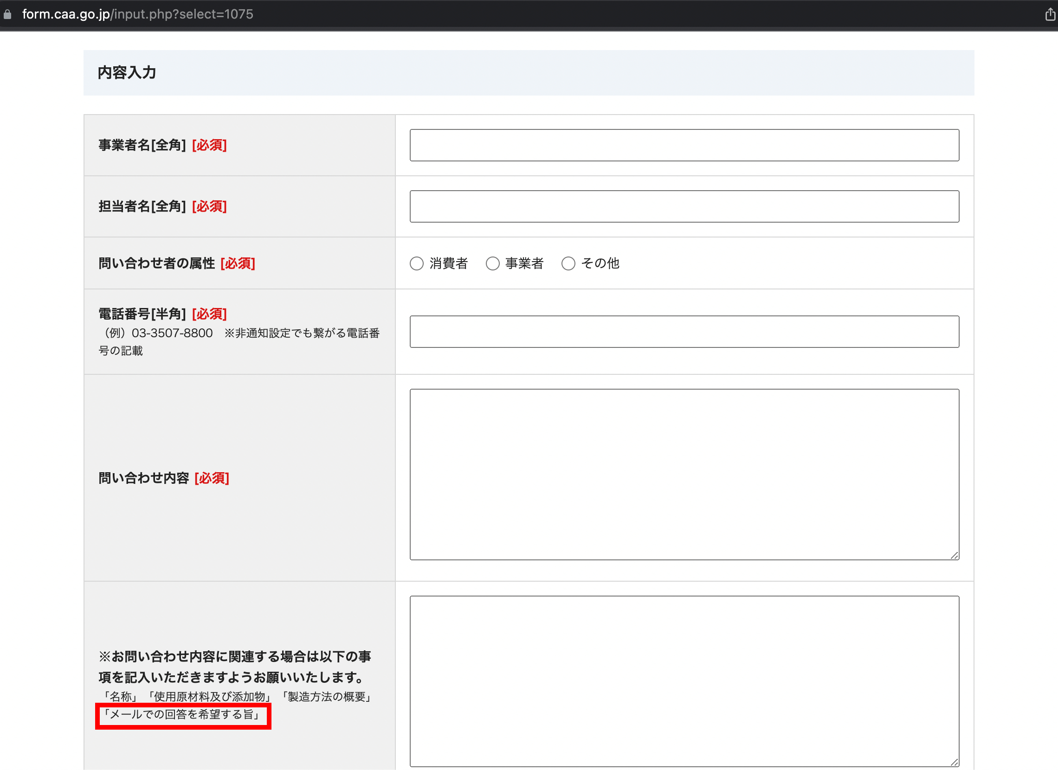Click the 問い合わせ者の属性 label
1058x770 pixels.
156,263
